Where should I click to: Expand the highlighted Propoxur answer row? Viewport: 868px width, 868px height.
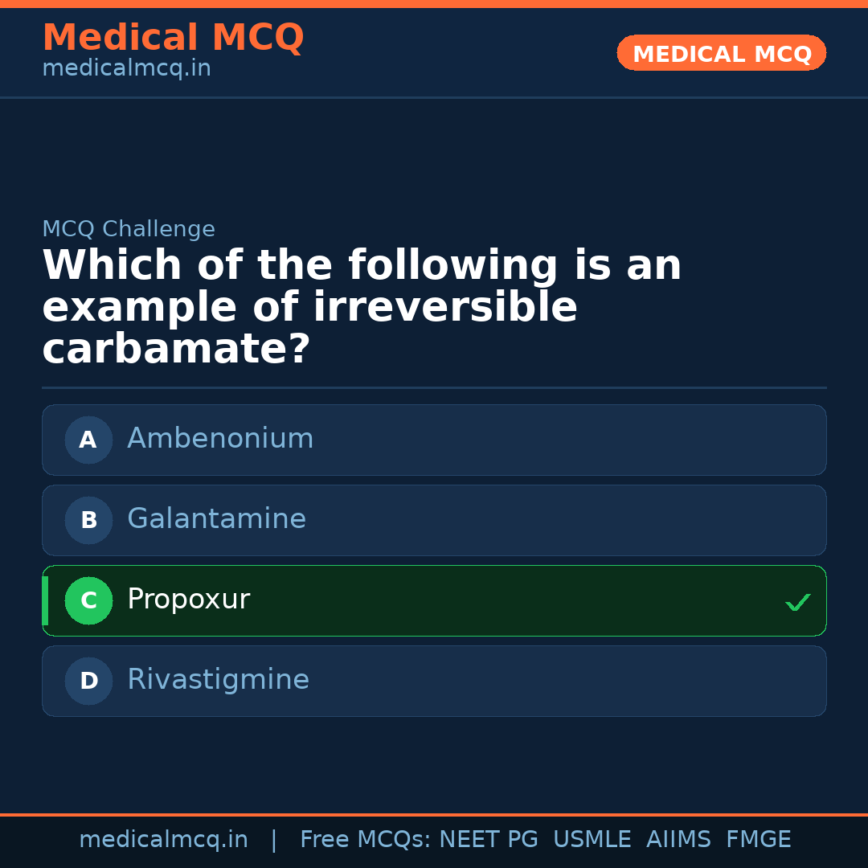click(434, 600)
